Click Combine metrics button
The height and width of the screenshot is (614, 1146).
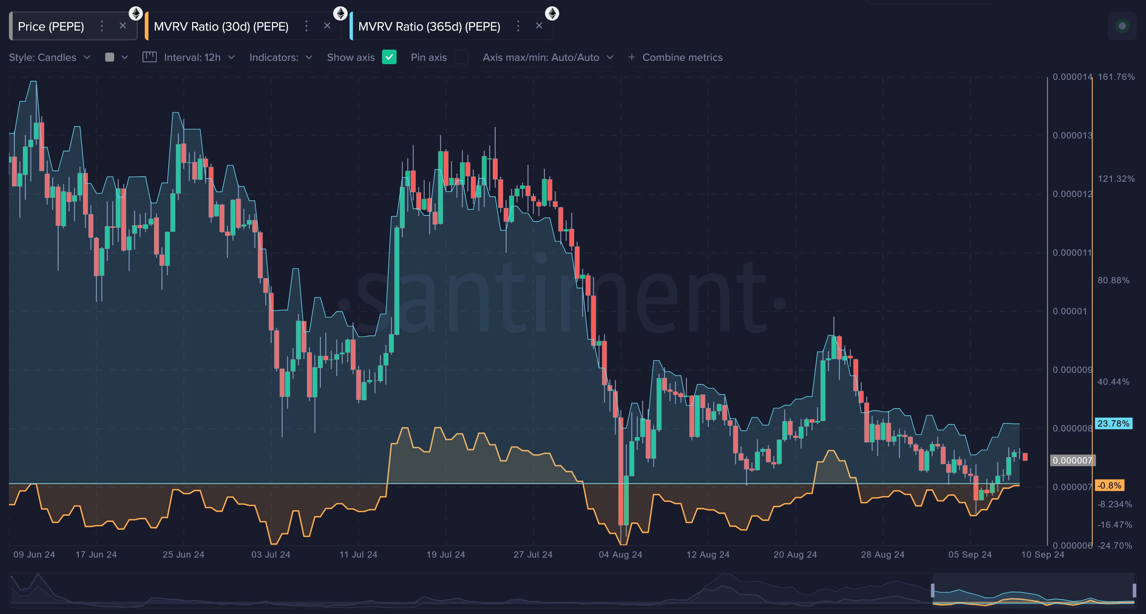click(675, 57)
